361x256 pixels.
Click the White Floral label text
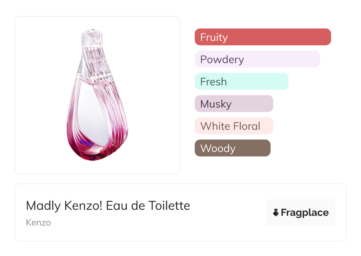point(230,126)
